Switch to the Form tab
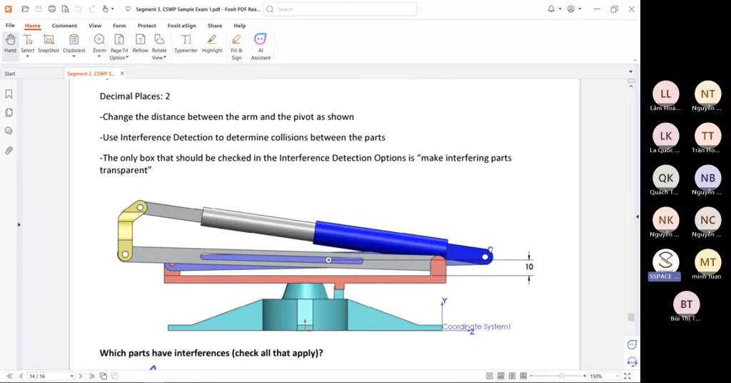 tap(119, 26)
